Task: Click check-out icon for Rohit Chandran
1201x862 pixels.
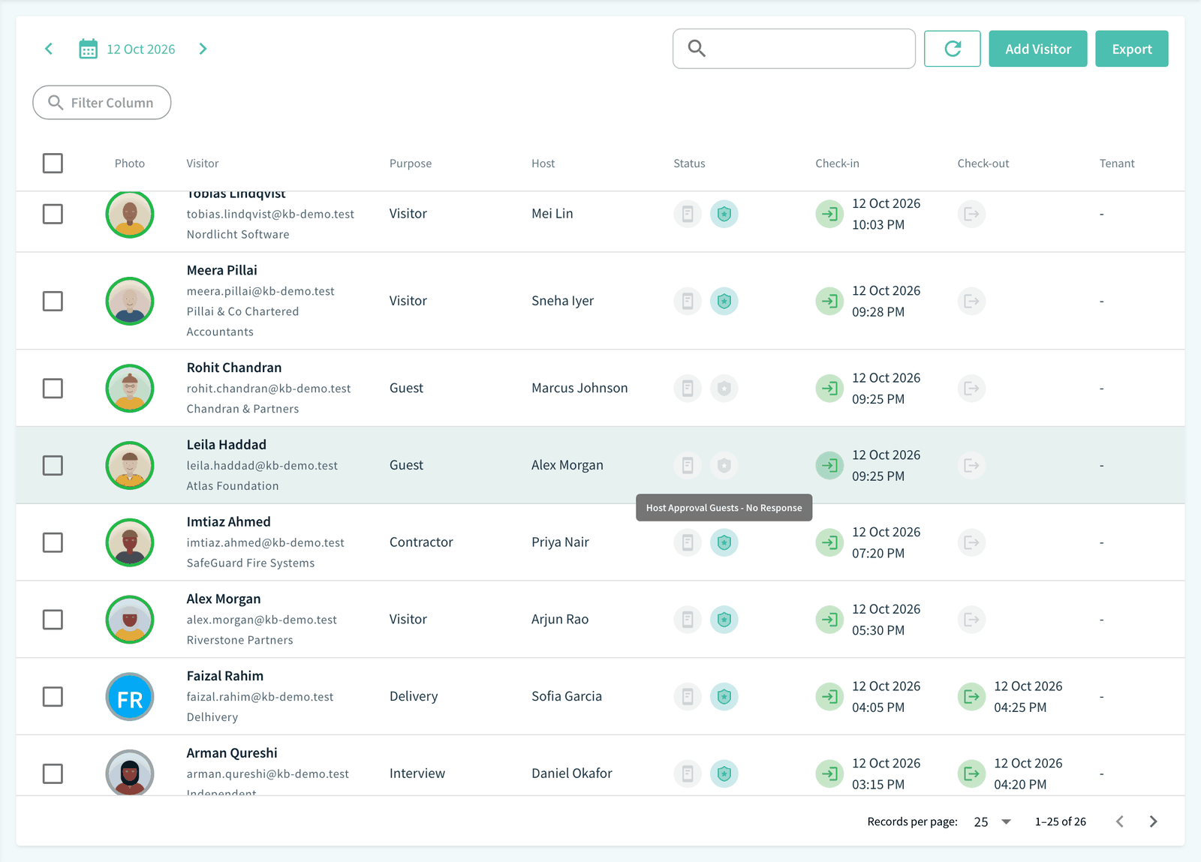Action: tap(971, 389)
